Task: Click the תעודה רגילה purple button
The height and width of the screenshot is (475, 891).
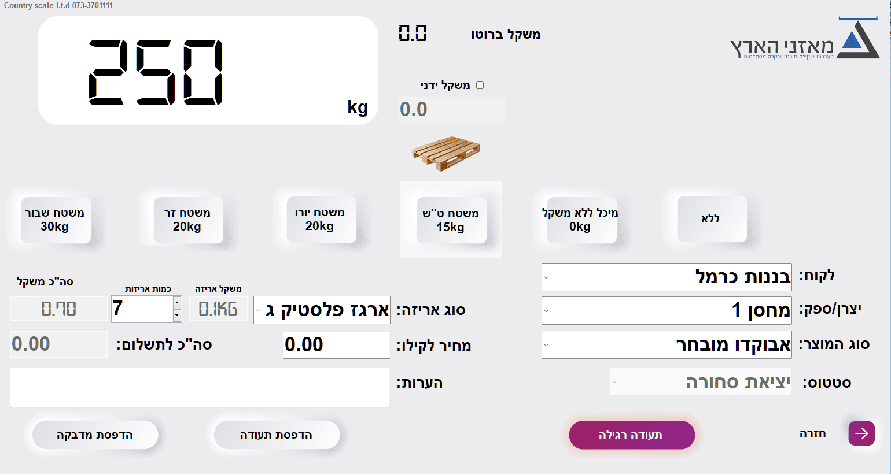Action: point(632,435)
